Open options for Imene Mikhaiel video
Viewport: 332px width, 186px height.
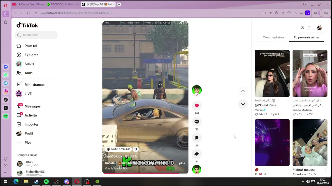click(x=326, y=100)
